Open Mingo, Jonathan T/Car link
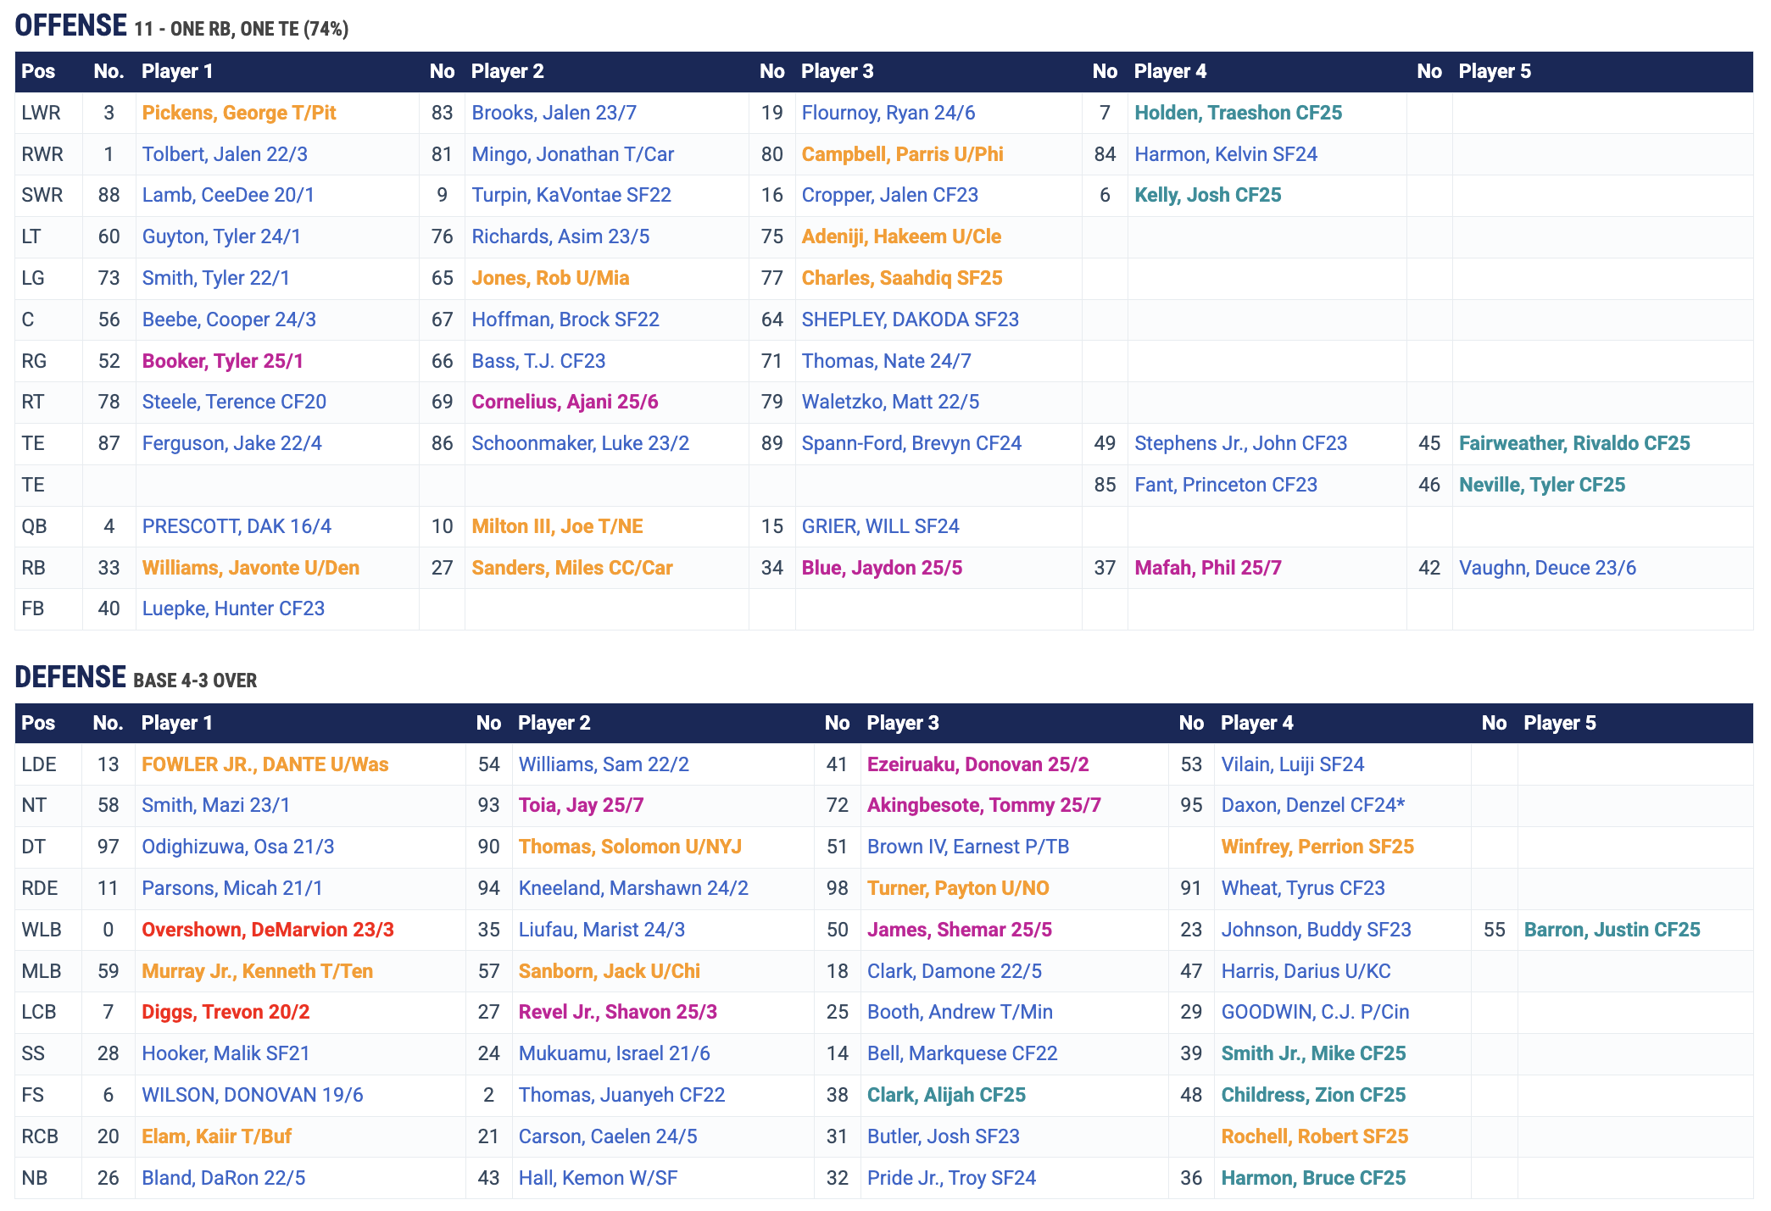The height and width of the screenshot is (1211, 1771). pyautogui.click(x=573, y=154)
